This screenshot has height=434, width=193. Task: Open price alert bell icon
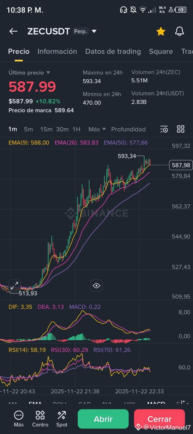pos(180,31)
